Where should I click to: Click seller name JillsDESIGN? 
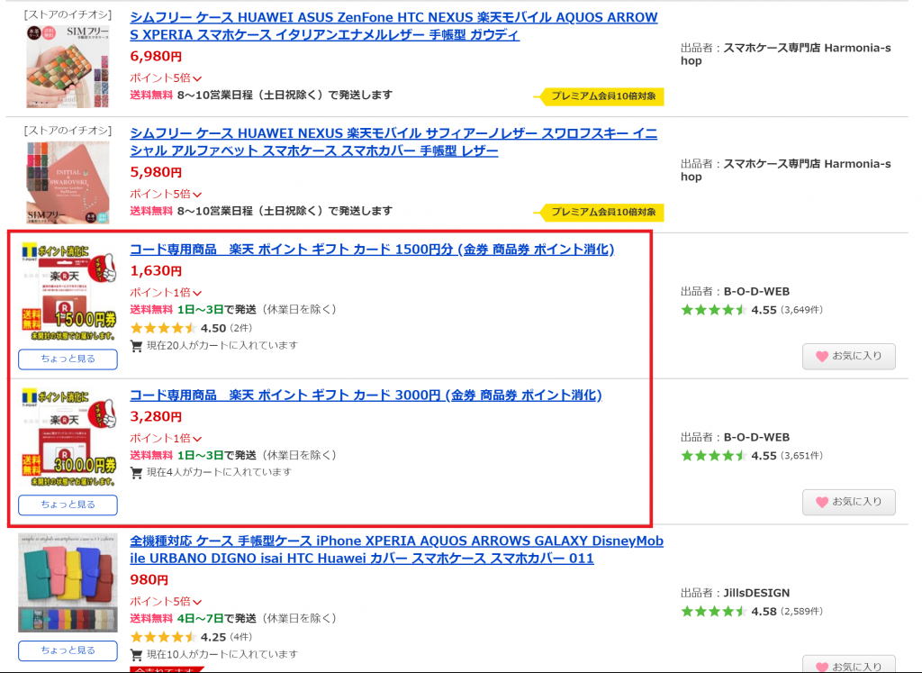756,593
